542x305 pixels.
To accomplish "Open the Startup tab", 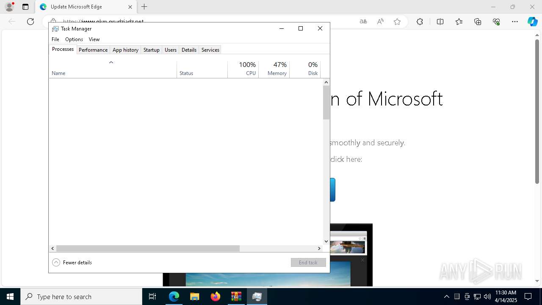I will tap(151, 50).
